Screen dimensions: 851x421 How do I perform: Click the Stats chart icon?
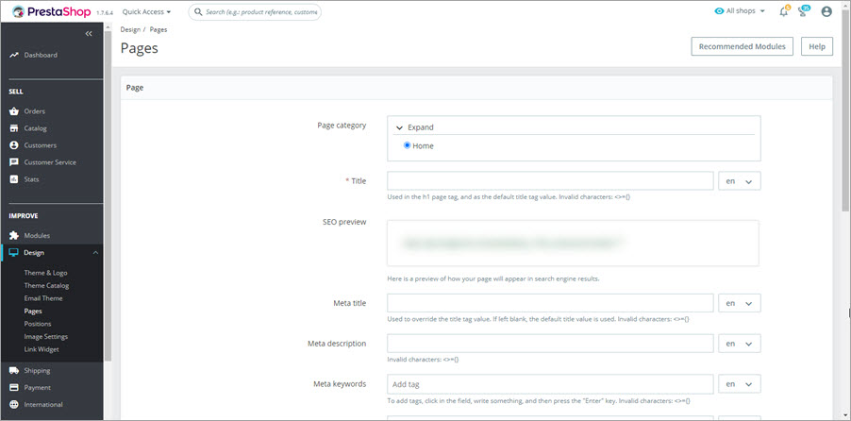click(14, 179)
